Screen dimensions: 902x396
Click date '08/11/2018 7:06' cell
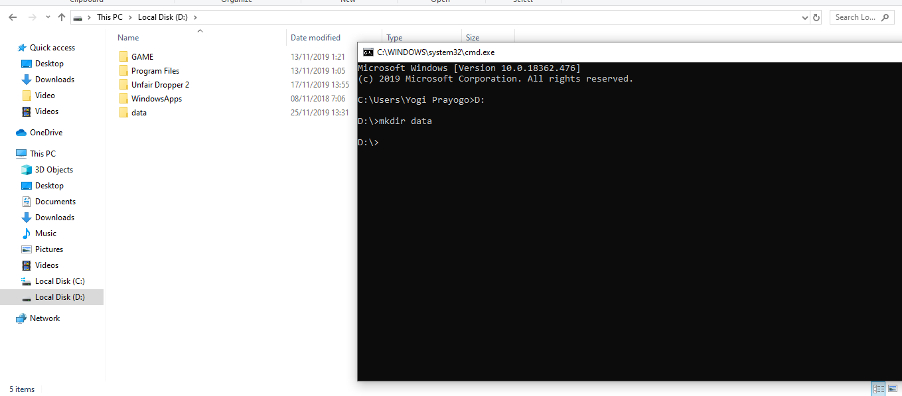[x=317, y=99]
